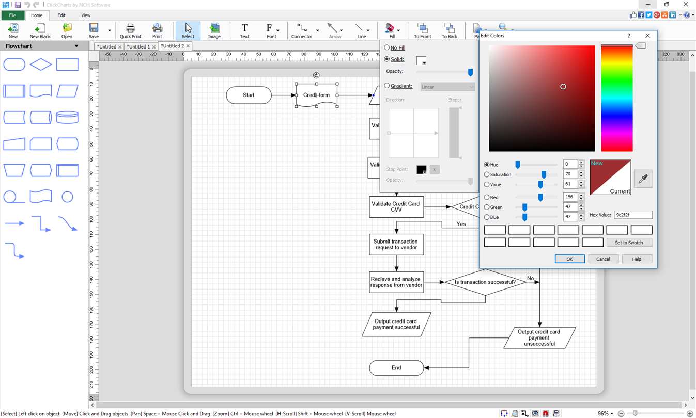Screen dimensions: 696x418
Task: Open the Solid fill color dropdown
Action: click(422, 61)
